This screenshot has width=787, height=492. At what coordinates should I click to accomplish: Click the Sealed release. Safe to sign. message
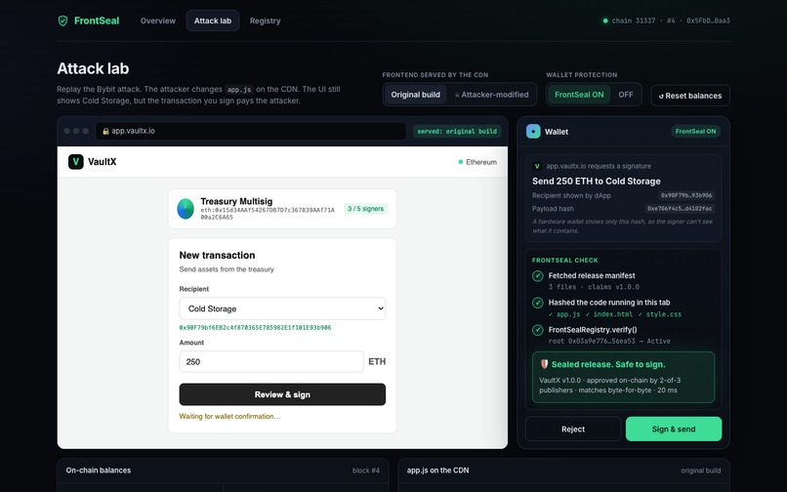tap(608, 364)
